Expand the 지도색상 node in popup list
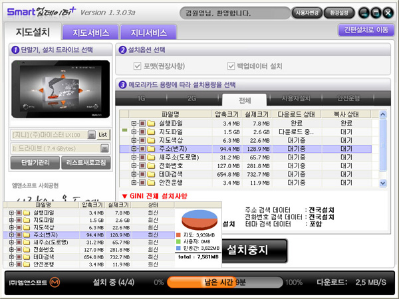This screenshot has width=399, height=299. (x=11, y=227)
